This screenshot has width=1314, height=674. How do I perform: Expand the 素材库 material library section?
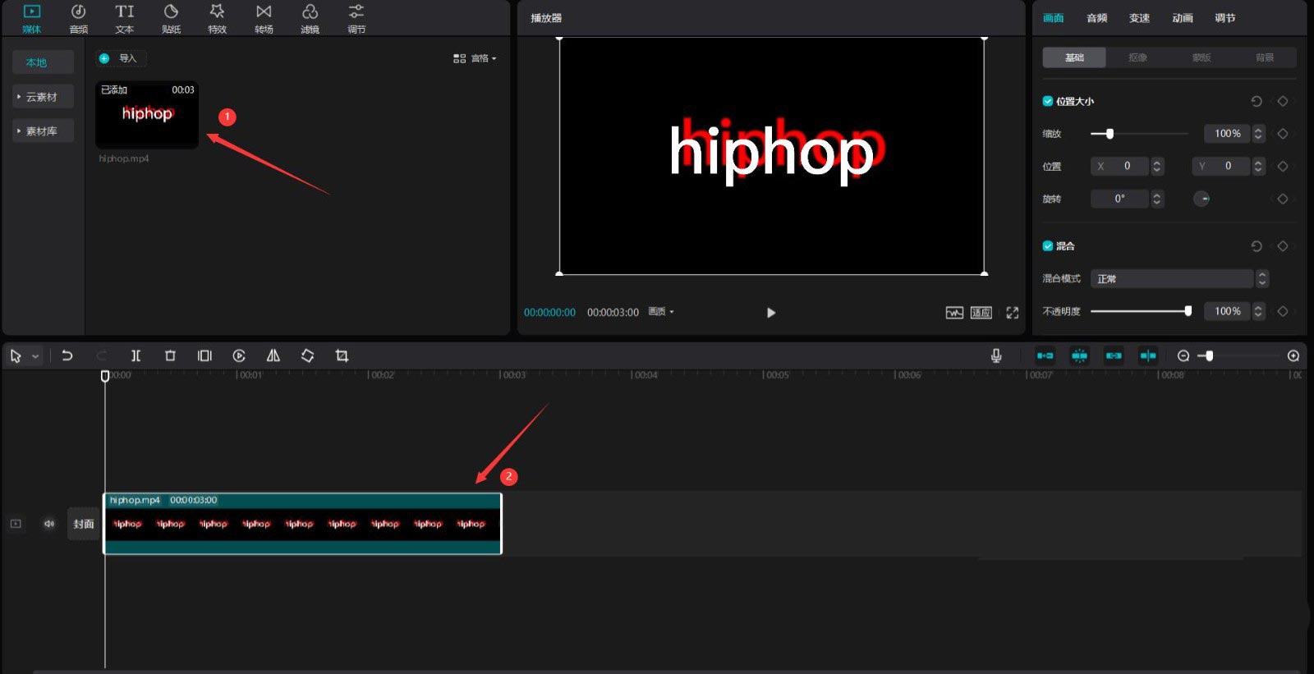click(x=43, y=131)
